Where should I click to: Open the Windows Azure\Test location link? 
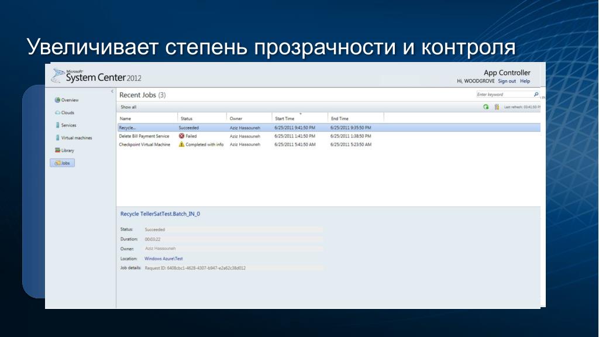pyautogui.click(x=164, y=258)
